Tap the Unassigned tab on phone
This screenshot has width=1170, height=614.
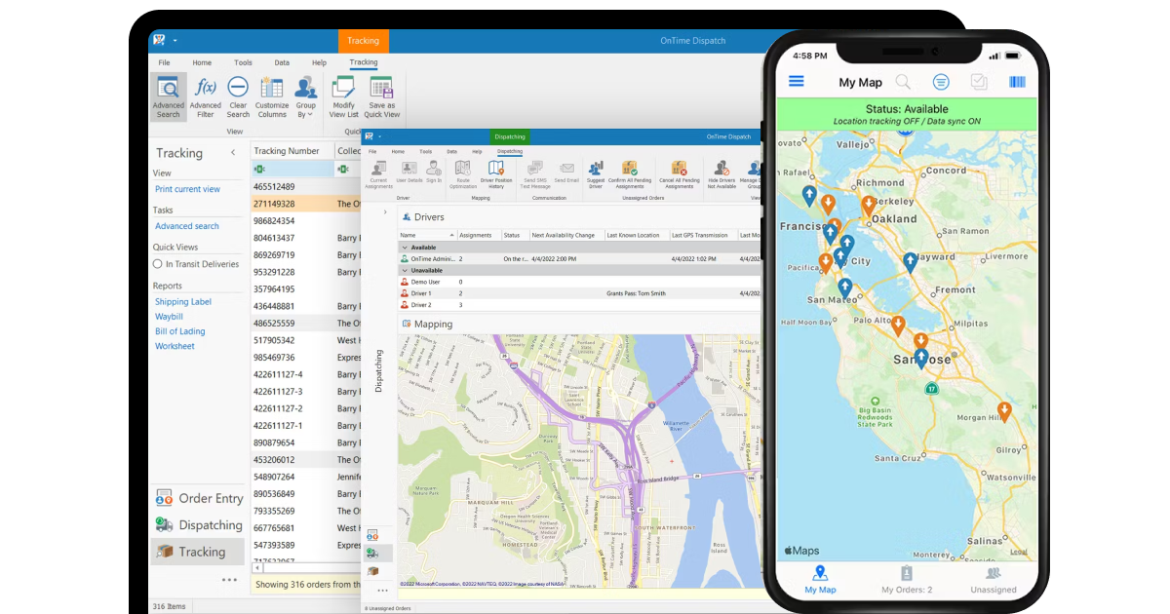994,580
